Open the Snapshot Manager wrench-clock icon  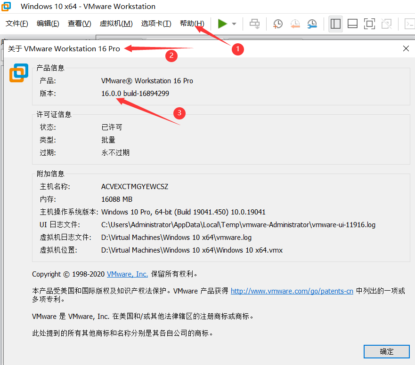[x=312, y=24]
